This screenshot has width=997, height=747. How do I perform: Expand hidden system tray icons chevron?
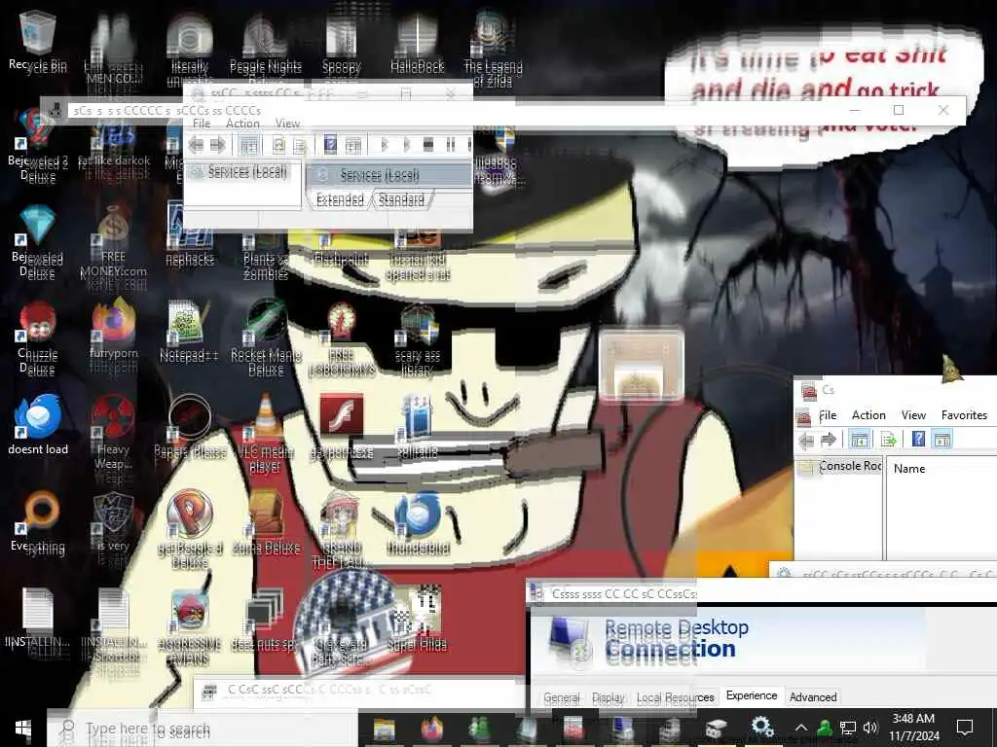tap(801, 728)
